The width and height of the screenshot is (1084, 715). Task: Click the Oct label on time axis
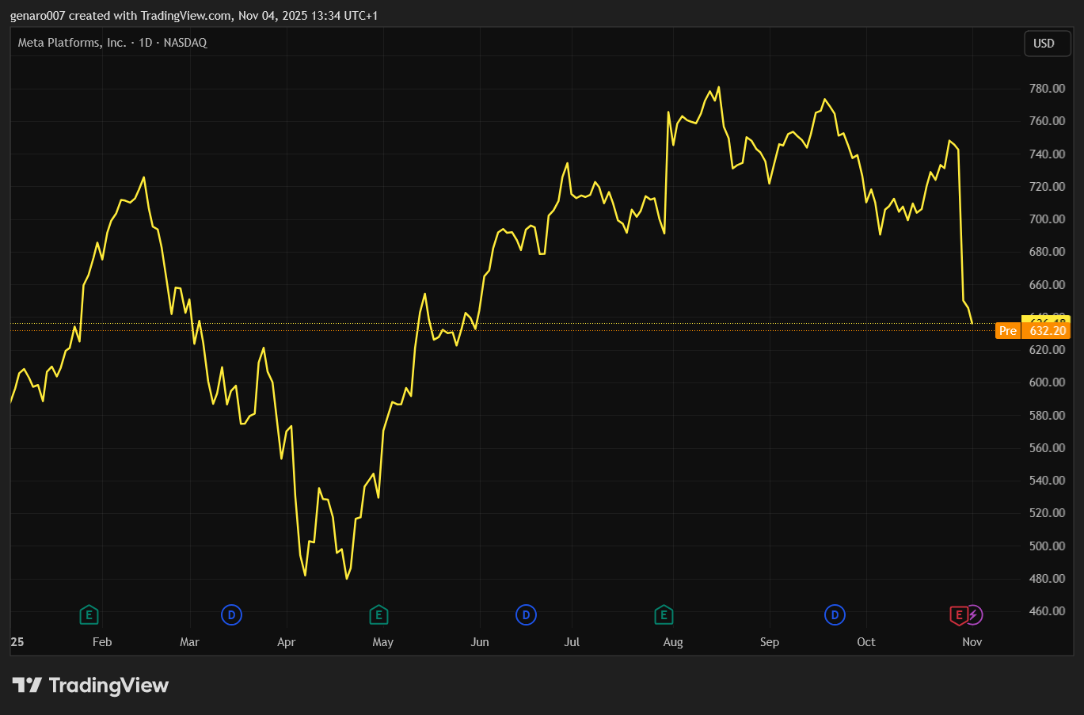866,642
